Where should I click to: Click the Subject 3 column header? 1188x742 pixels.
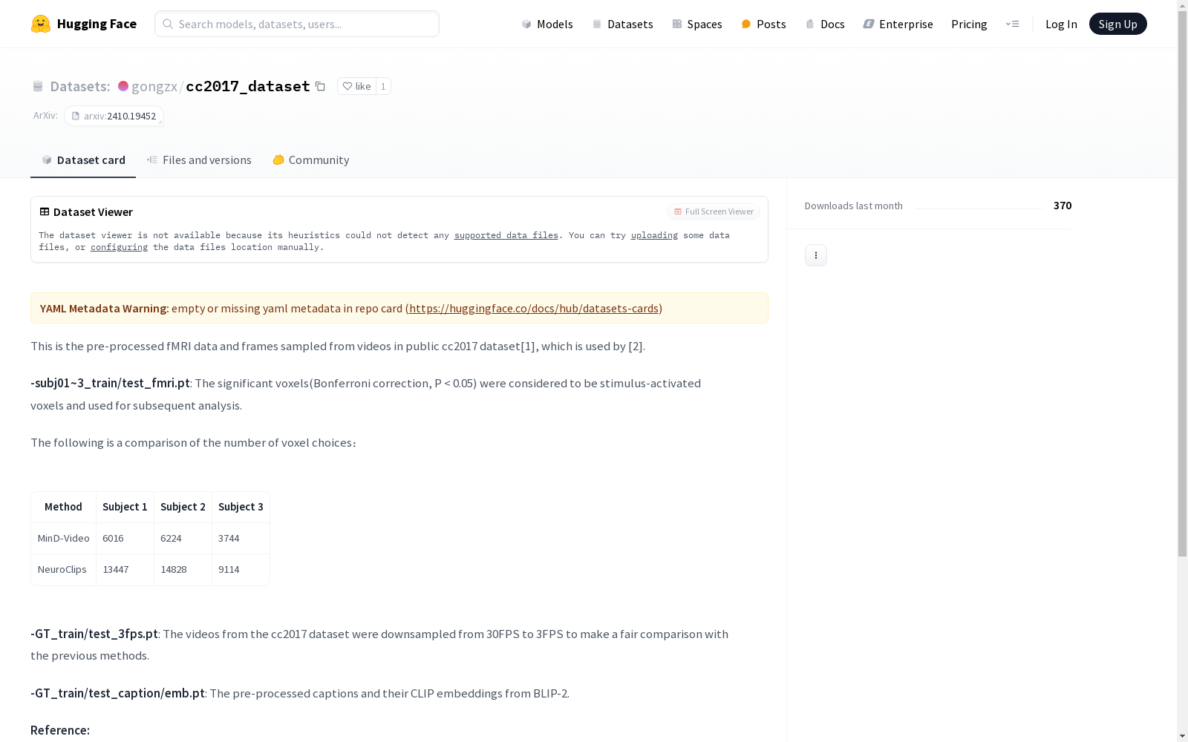241,507
